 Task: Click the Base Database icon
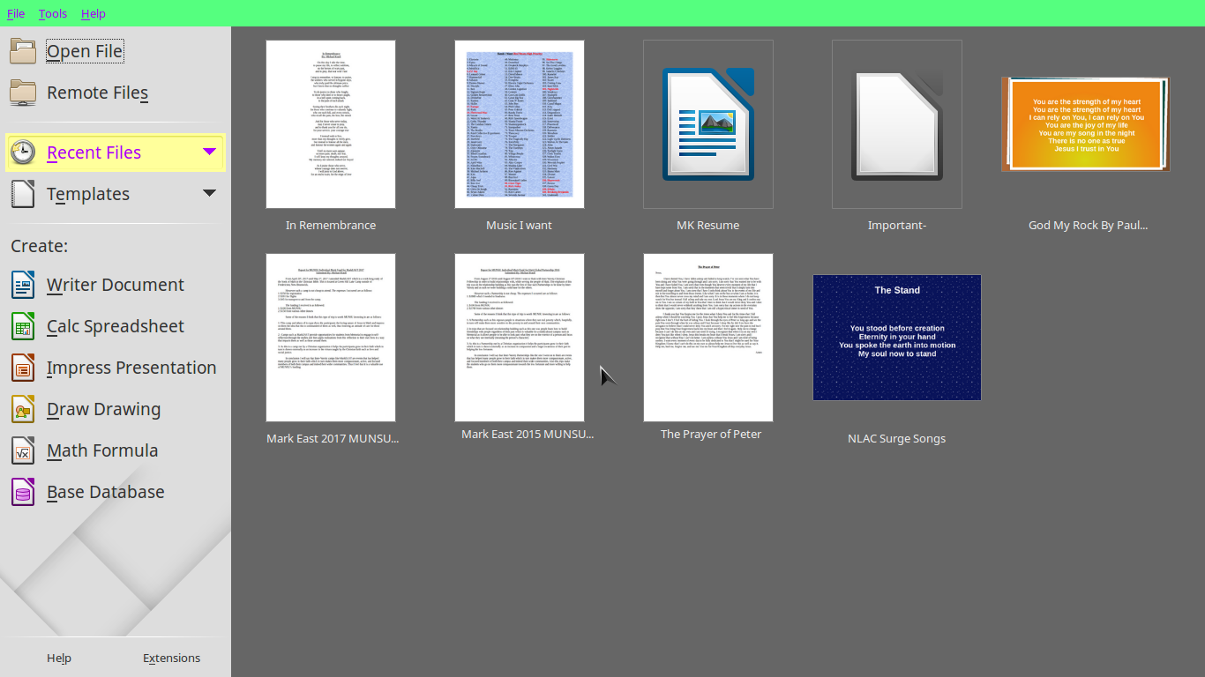23,492
